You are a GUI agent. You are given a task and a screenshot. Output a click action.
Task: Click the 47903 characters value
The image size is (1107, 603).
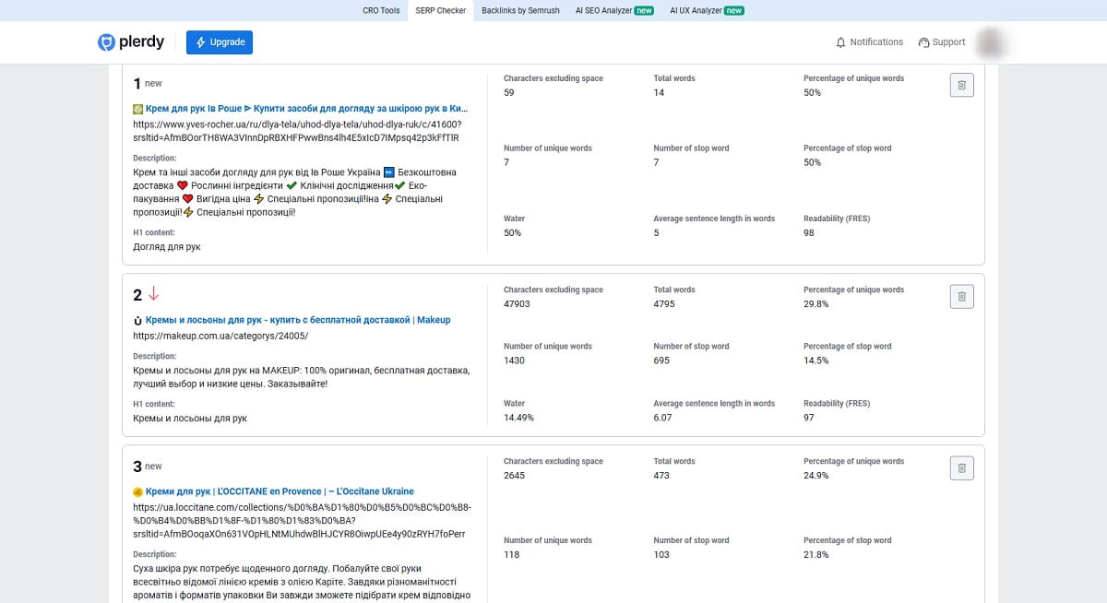[517, 304]
